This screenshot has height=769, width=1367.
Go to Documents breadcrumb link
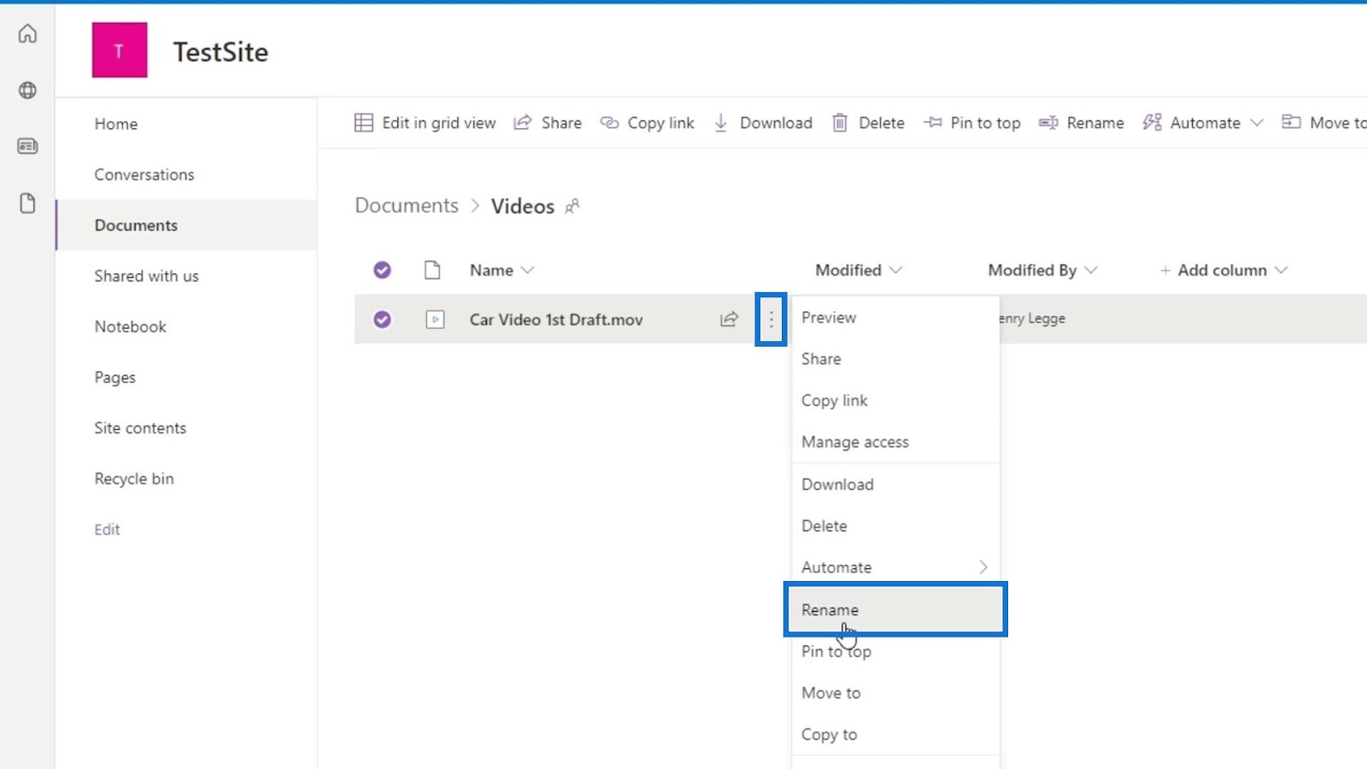coord(407,206)
